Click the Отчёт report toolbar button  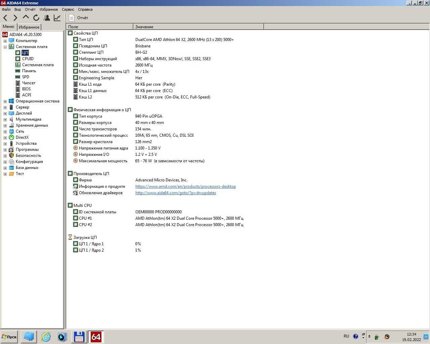(x=78, y=17)
